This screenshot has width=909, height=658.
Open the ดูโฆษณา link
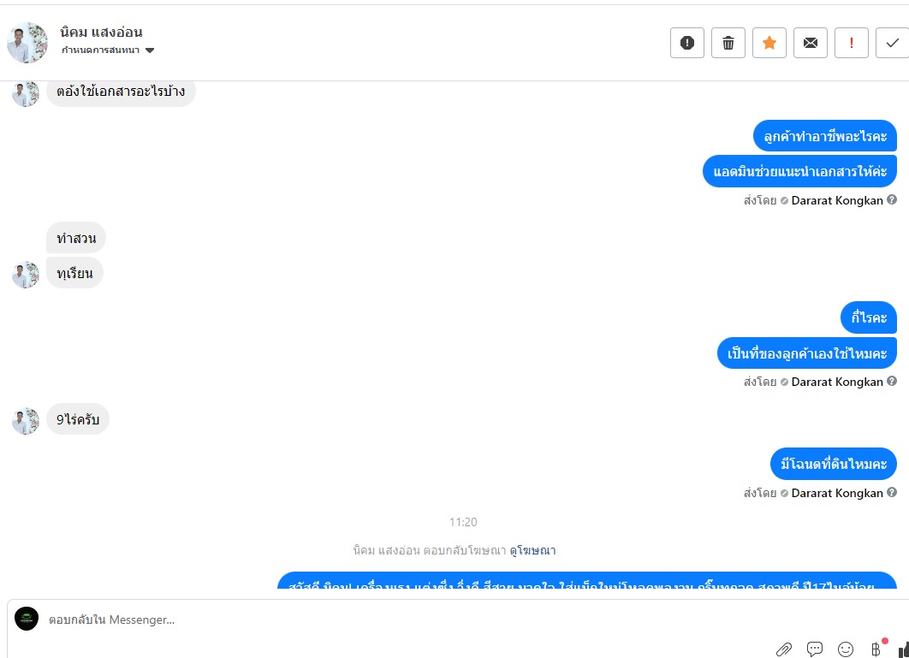532,550
